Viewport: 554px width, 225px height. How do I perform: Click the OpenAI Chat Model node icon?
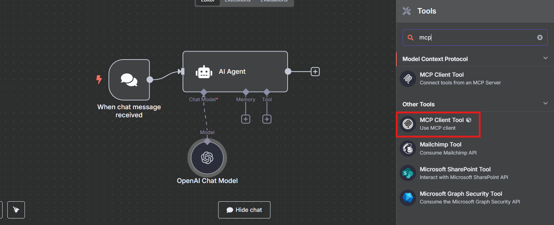pos(207,157)
